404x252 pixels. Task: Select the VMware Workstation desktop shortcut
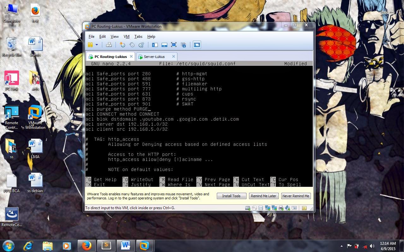tap(35, 117)
